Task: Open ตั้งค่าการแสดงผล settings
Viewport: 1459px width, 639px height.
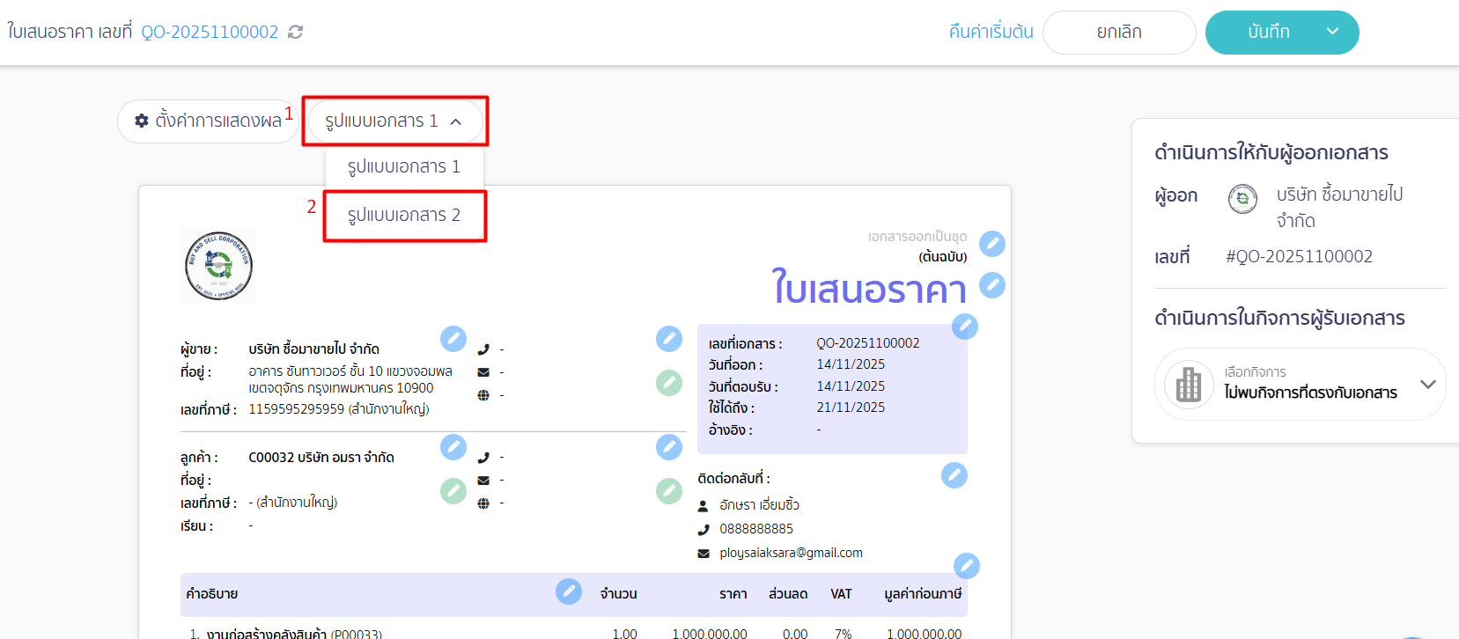Action: pyautogui.click(x=208, y=121)
